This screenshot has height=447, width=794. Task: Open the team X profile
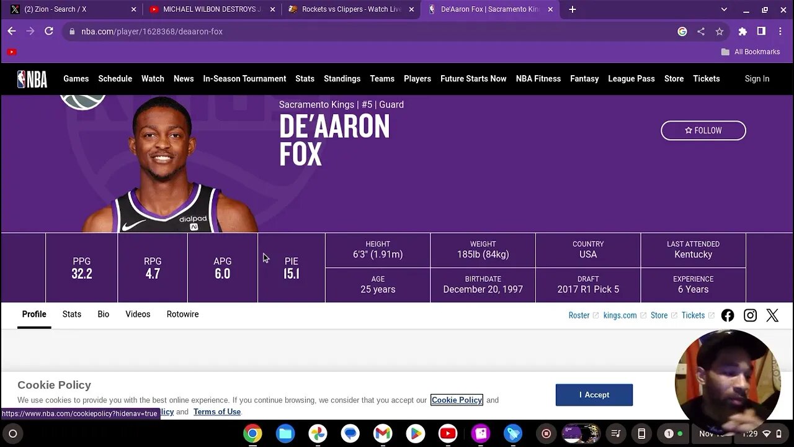click(x=772, y=315)
